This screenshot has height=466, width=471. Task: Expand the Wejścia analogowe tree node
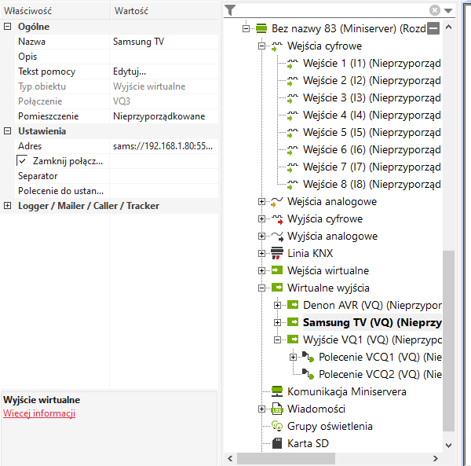(x=262, y=202)
